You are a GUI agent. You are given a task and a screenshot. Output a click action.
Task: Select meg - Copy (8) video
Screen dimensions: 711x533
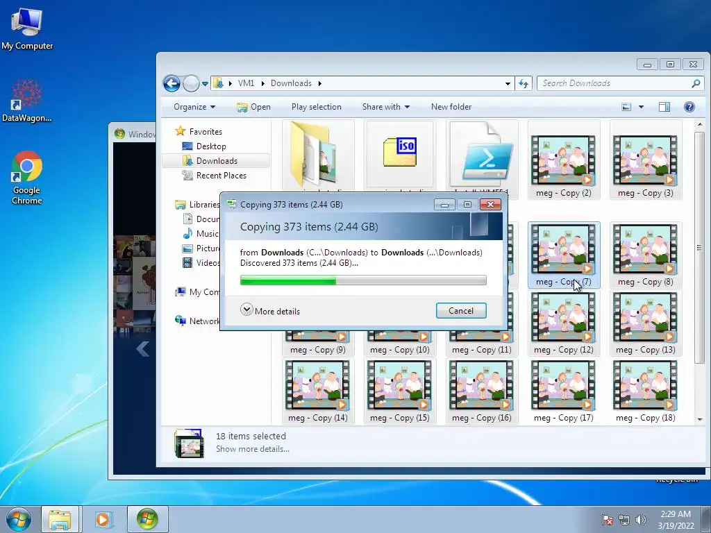click(x=645, y=255)
